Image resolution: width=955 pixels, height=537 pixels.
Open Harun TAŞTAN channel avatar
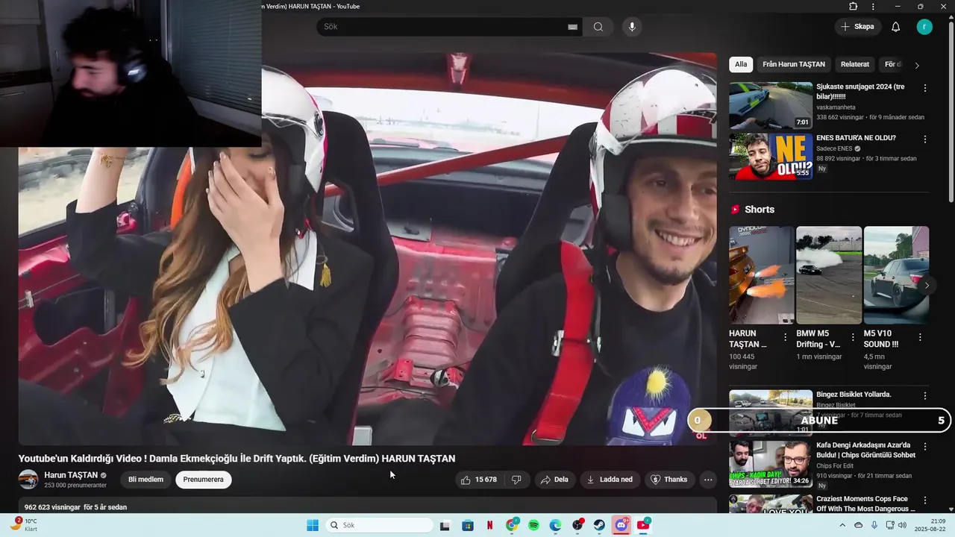click(28, 480)
